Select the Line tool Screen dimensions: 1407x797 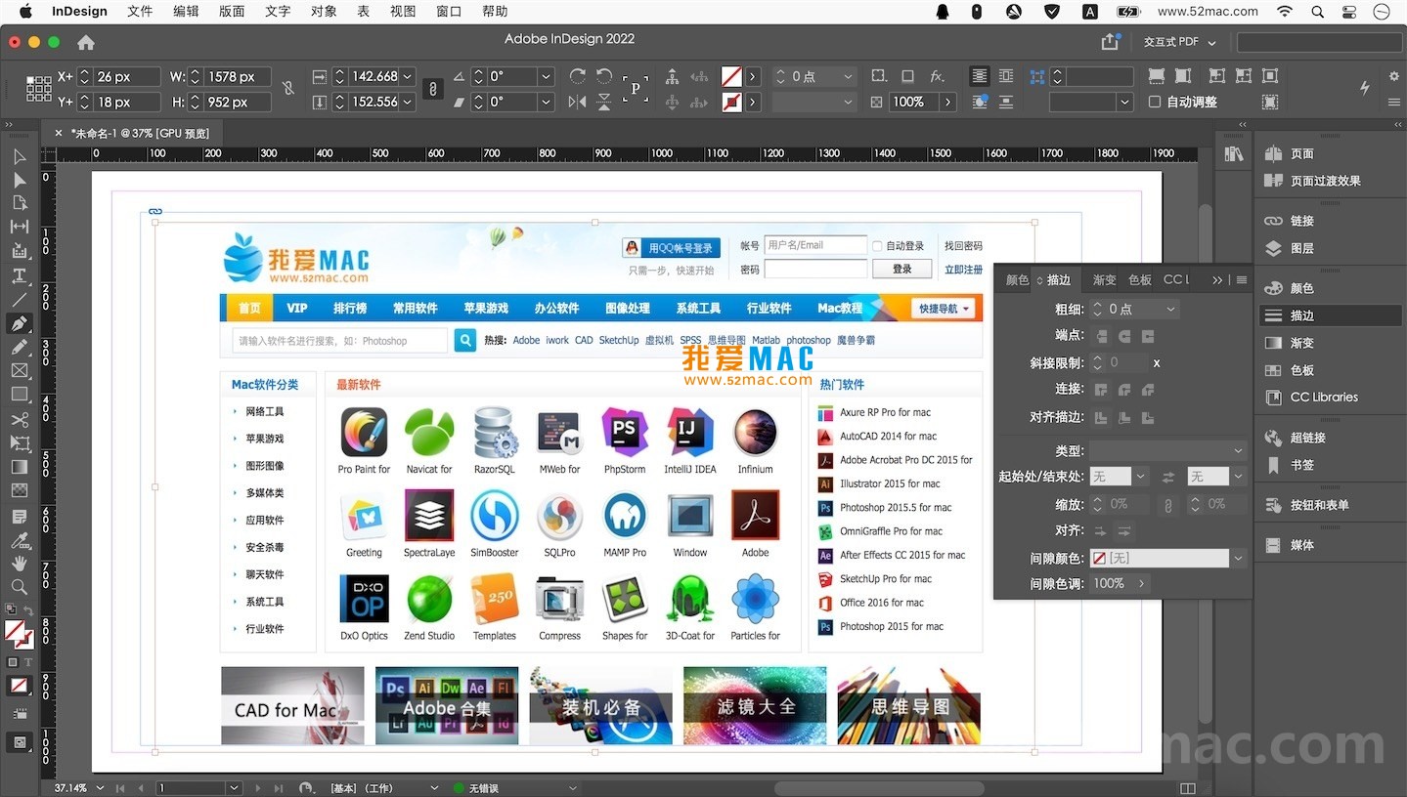pos(19,300)
